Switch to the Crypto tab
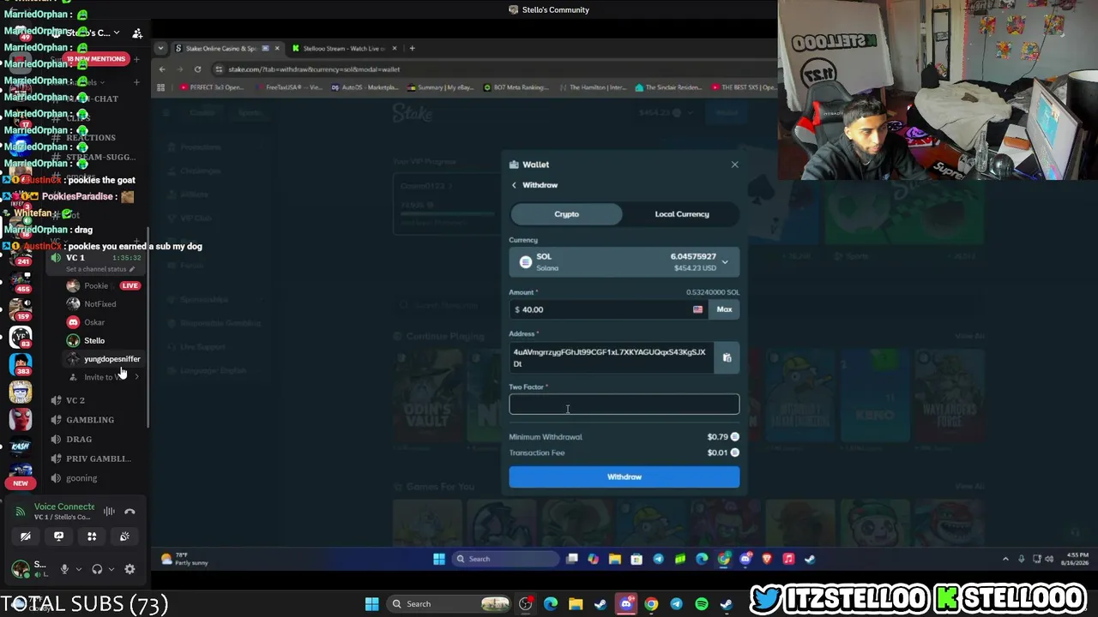Screen dimensions: 1098x617 pos(566,214)
